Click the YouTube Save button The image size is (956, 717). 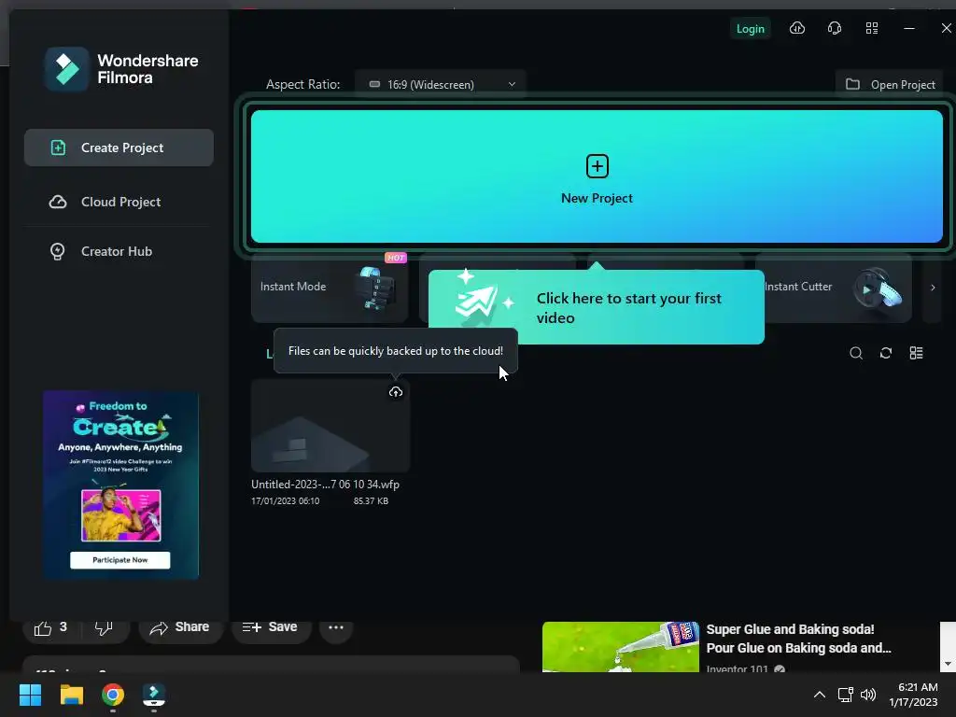tap(270, 627)
